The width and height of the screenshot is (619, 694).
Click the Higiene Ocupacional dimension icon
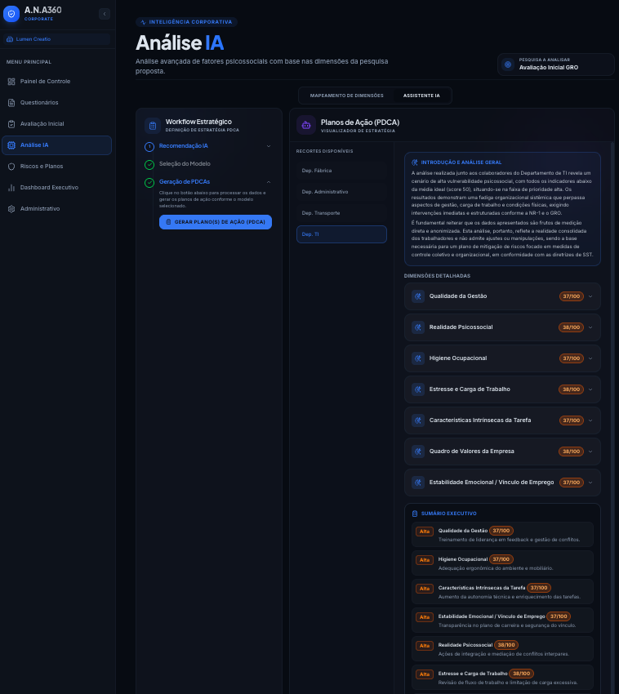pyautogui.click(x=418, y=358)
